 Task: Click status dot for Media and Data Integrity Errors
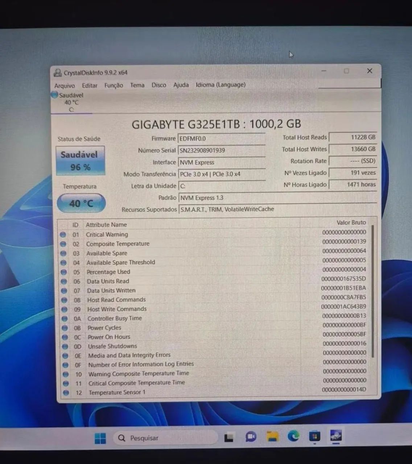(x=65, y=356)
